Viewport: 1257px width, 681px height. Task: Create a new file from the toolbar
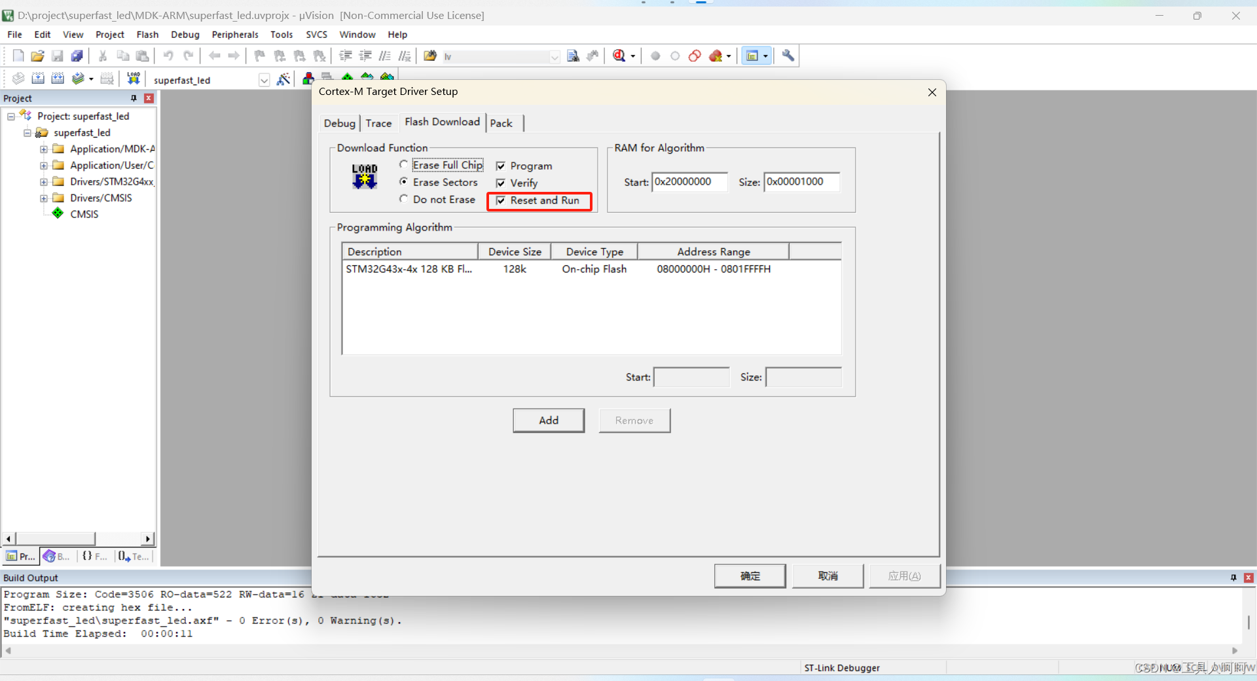pyautogui.click(x=18, y=56)
